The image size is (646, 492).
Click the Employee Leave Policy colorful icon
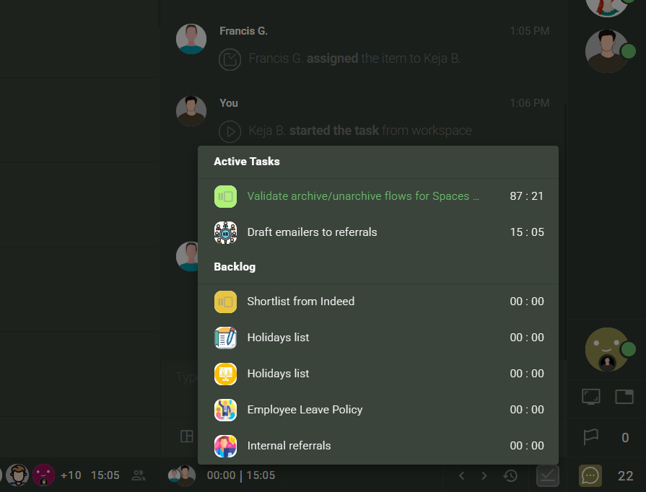pos(226,410)
